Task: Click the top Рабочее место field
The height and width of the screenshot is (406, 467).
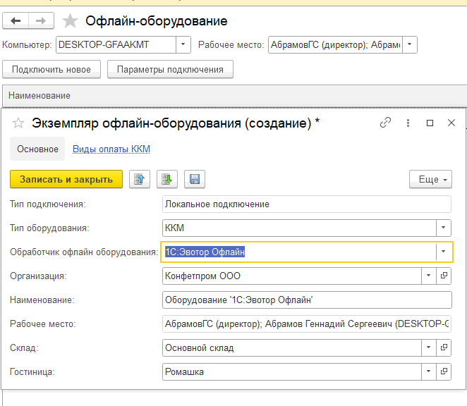Action: [x=335, y=44]
